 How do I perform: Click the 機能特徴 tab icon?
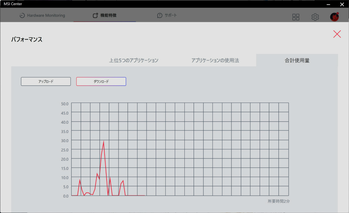[95, 15]
